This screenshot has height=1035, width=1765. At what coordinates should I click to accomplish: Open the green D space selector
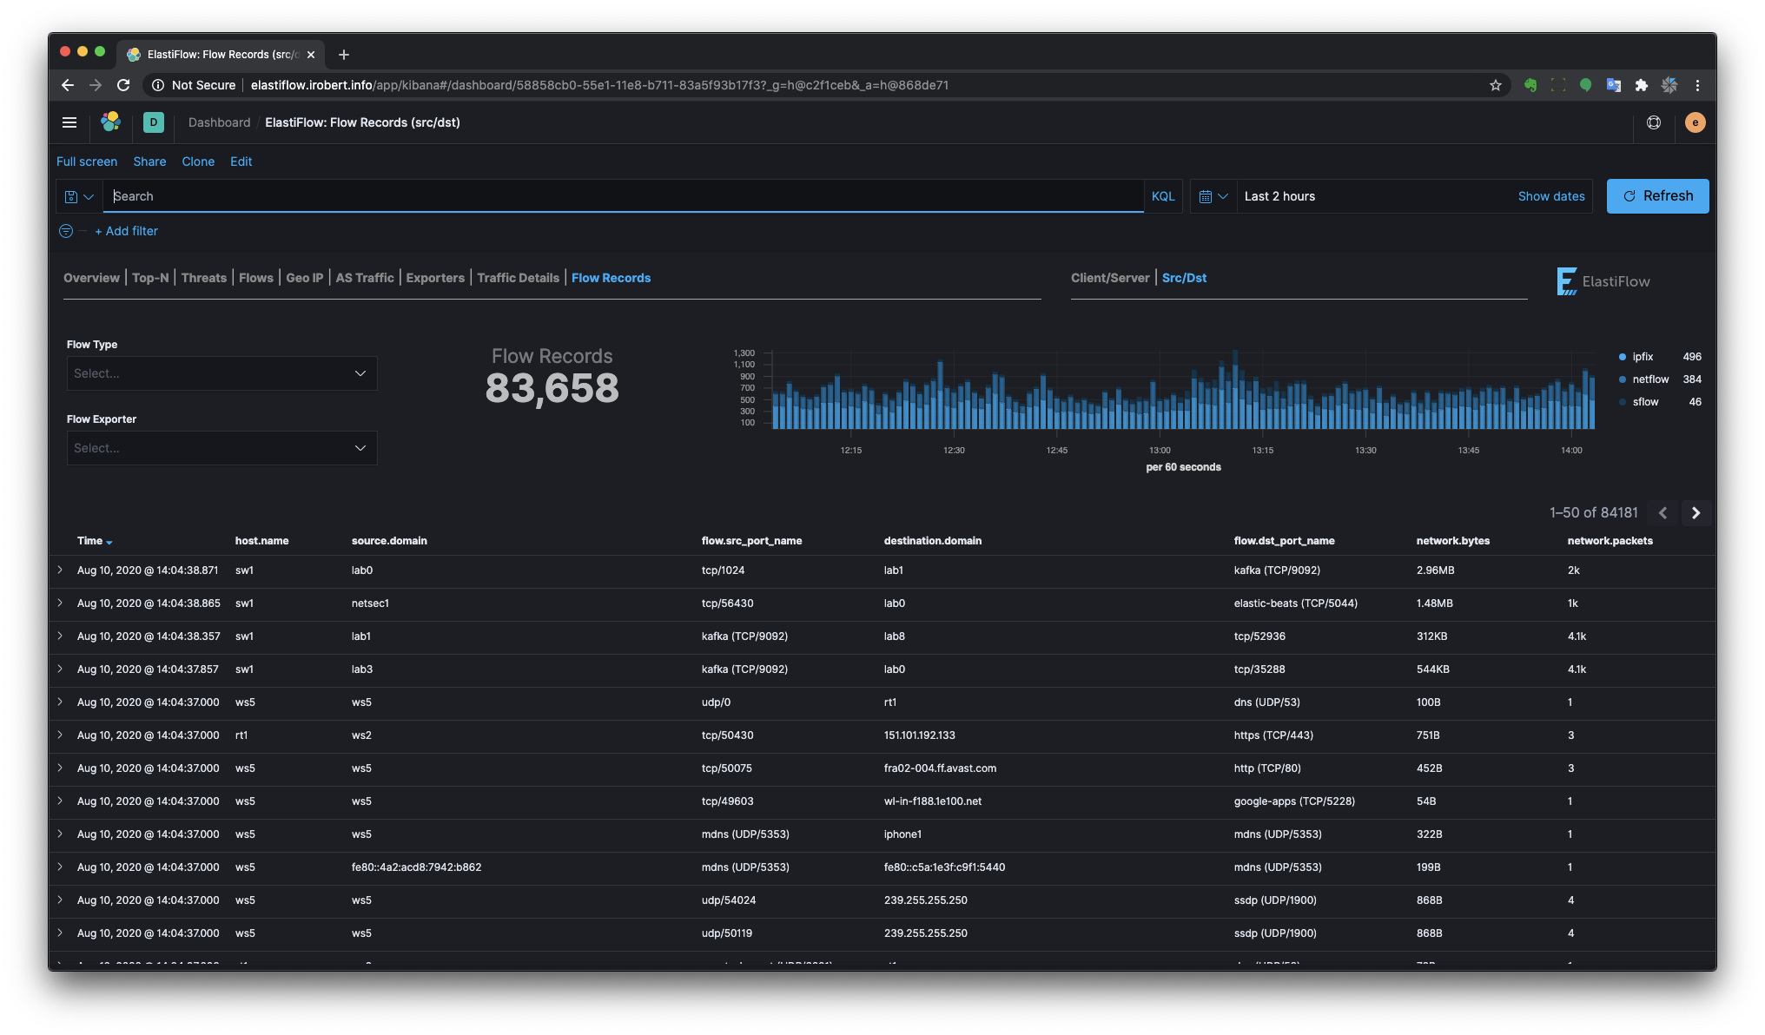[x=154, y=122]
